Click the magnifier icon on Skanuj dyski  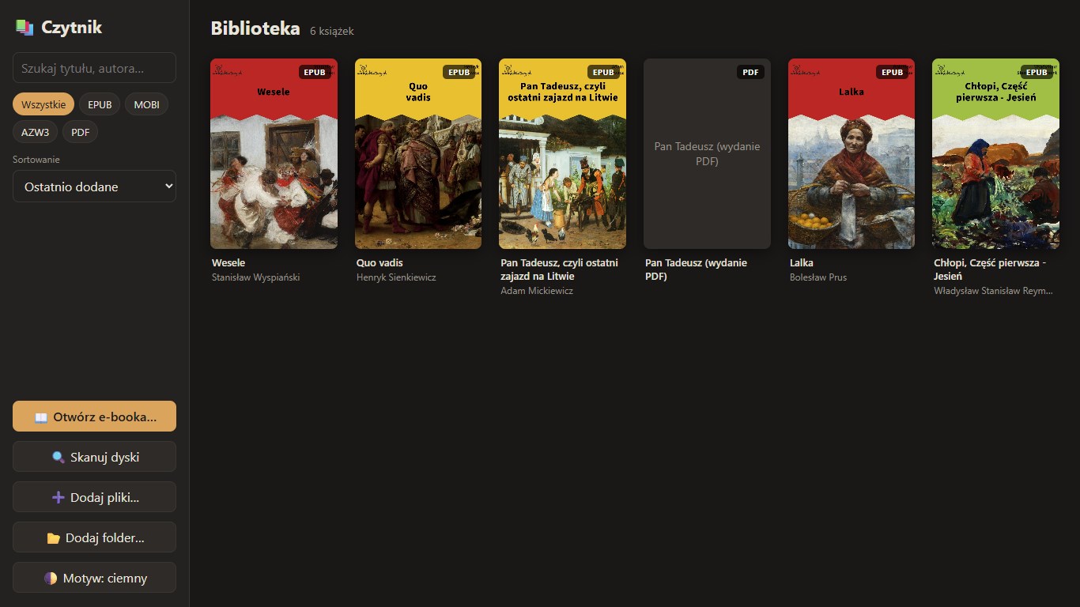click(x=58, y=457)
